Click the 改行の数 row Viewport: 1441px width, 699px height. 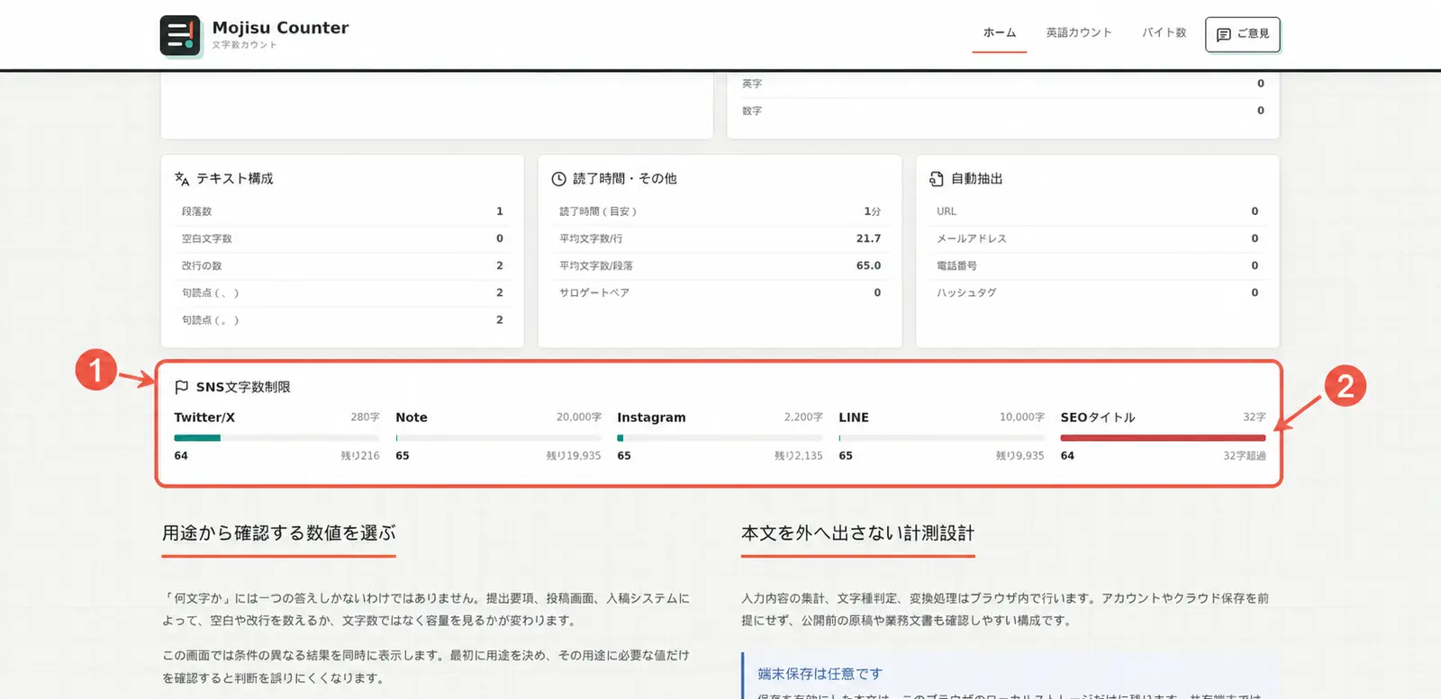tap(342, 265)
